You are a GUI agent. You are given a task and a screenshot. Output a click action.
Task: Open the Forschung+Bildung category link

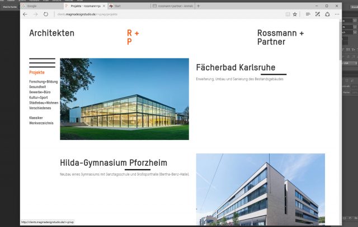[x=44, y=82]
